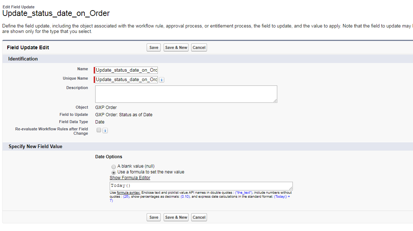Click Save & New beside the Field Update Edit title
This screenshot has width=413, height=231.
pos(176,47)
